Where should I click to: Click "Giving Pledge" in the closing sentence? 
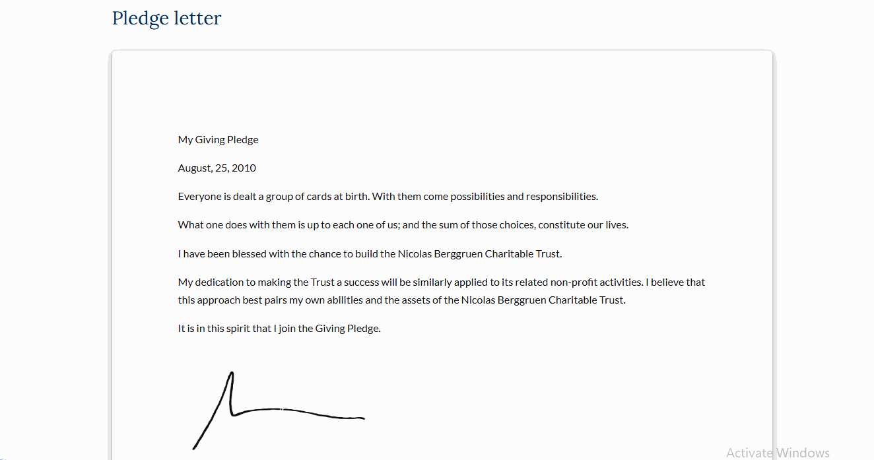[x=347, y=329]
